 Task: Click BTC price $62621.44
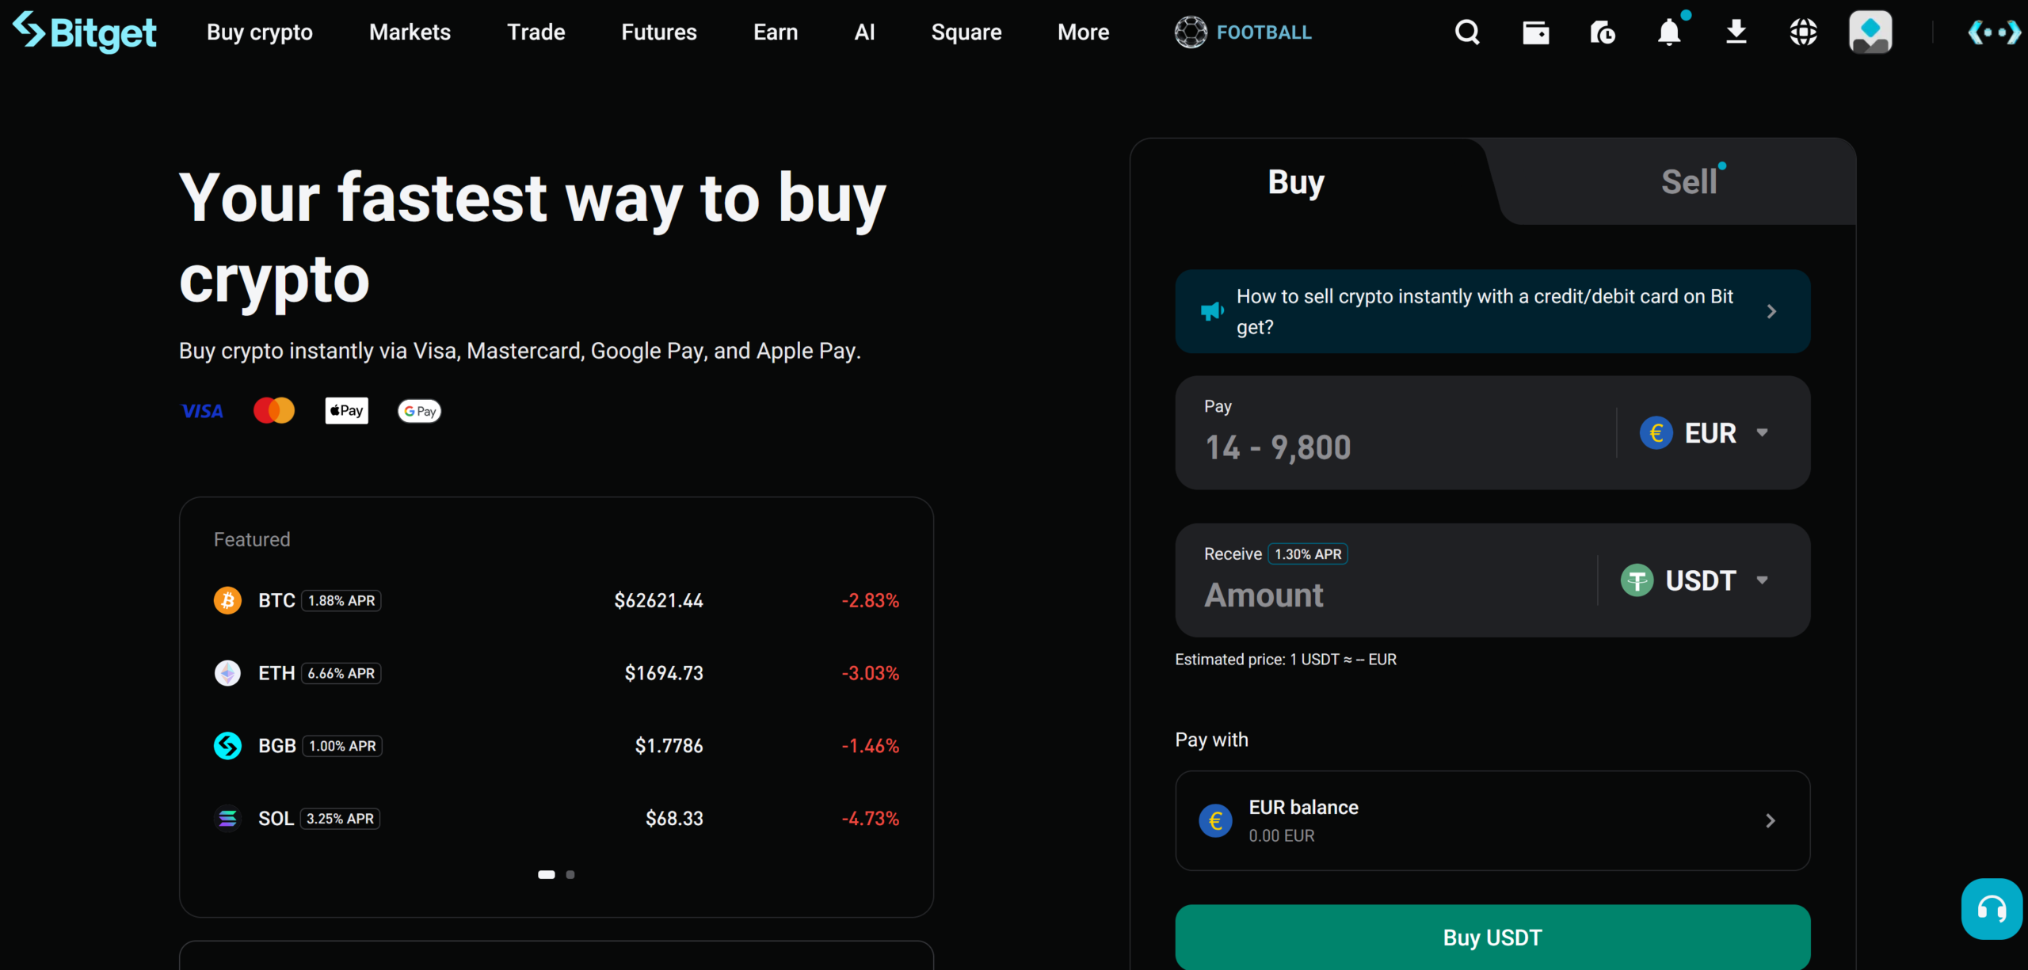pos(658,601)
